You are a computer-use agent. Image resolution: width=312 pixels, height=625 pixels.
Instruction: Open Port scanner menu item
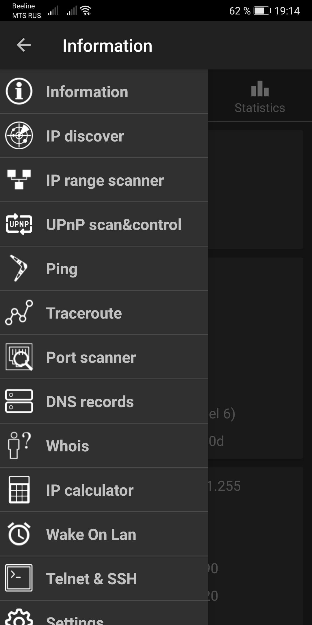click(x=91, y=358)
